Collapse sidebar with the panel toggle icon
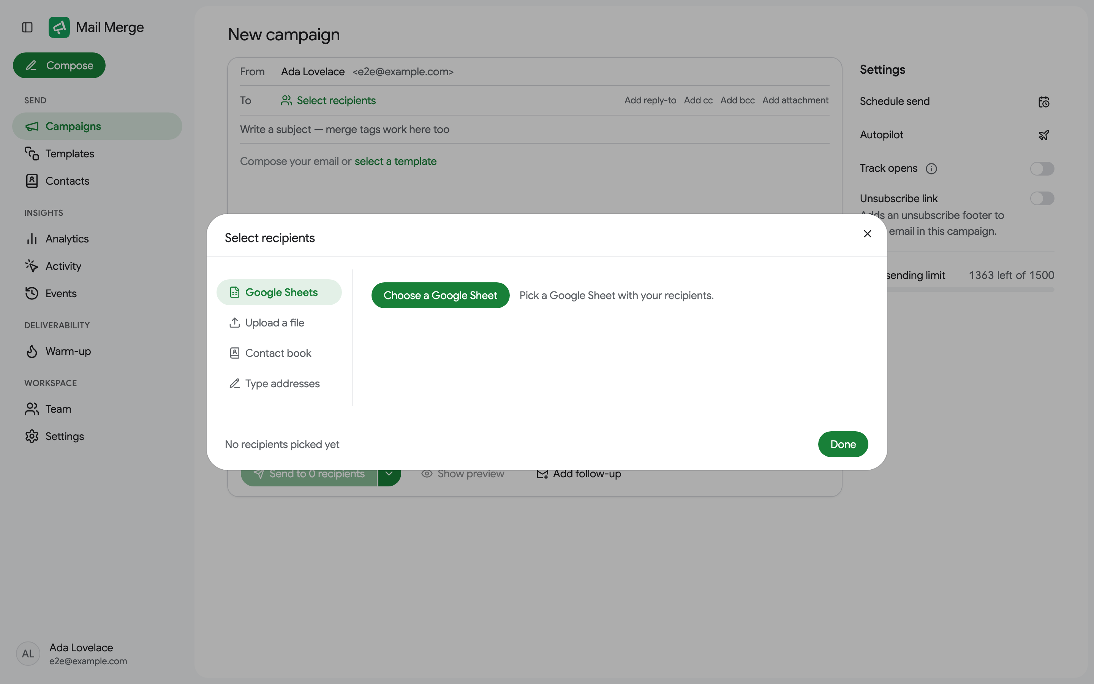The width and height of the screenshot is (1094, 684). (27, 27)
